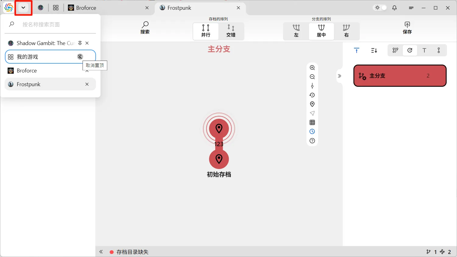Click the notification bell icon
Viewport: 457px width, 257px height.
click(x=395, y=8)
